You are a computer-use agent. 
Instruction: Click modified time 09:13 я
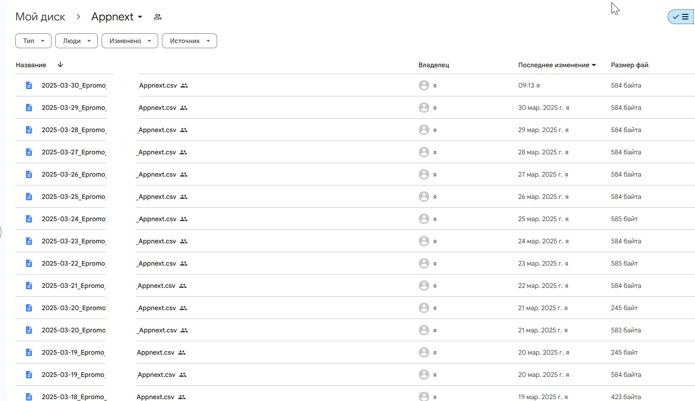529,85
